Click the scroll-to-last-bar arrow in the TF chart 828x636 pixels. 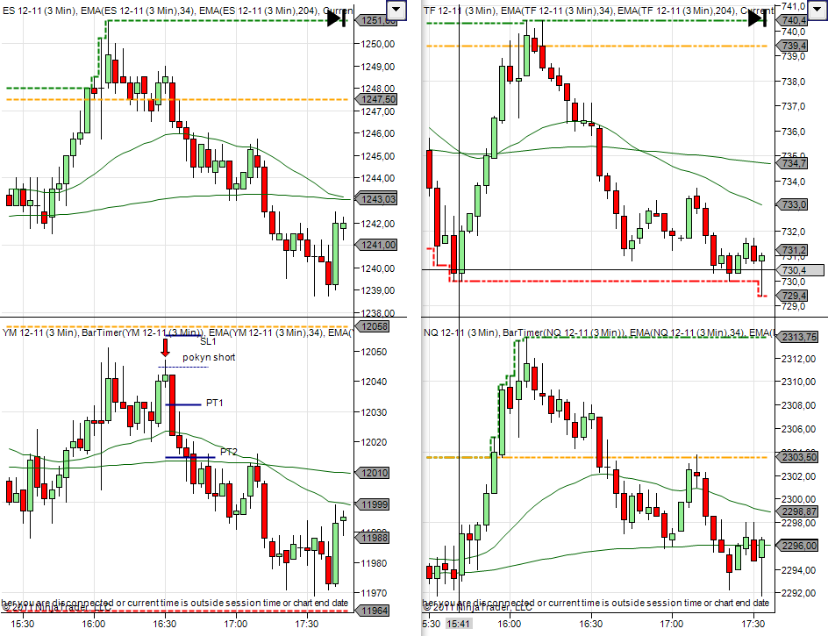coord(758,18)
